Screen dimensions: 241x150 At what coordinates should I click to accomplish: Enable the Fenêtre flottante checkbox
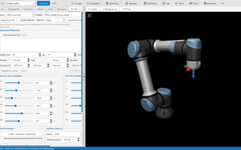tap(19, 20)
